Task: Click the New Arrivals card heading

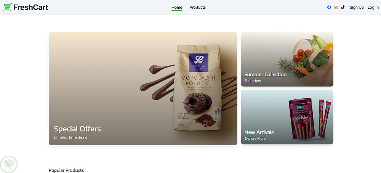Action: (x=259, y=132)
